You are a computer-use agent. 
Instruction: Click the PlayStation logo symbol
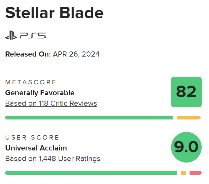pyautogui.click(x=11, y=35)
